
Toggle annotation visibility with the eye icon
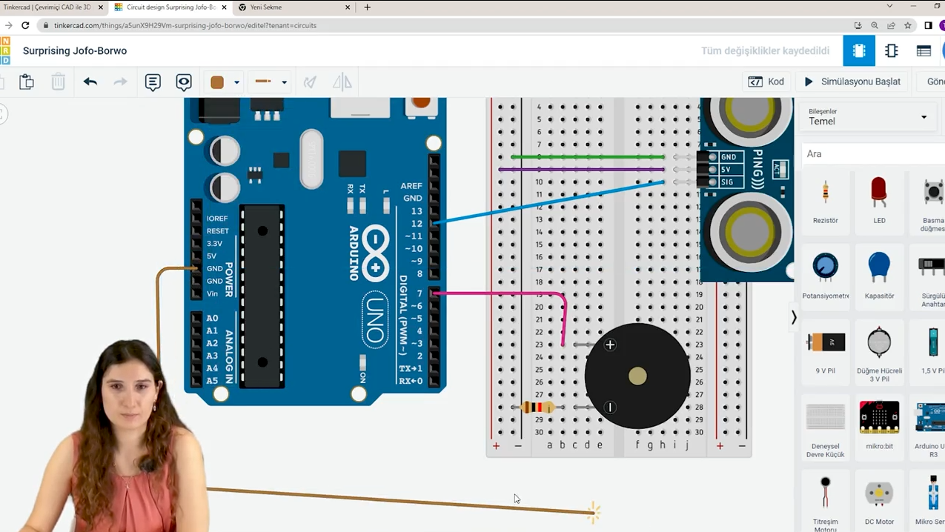(184, 82)
